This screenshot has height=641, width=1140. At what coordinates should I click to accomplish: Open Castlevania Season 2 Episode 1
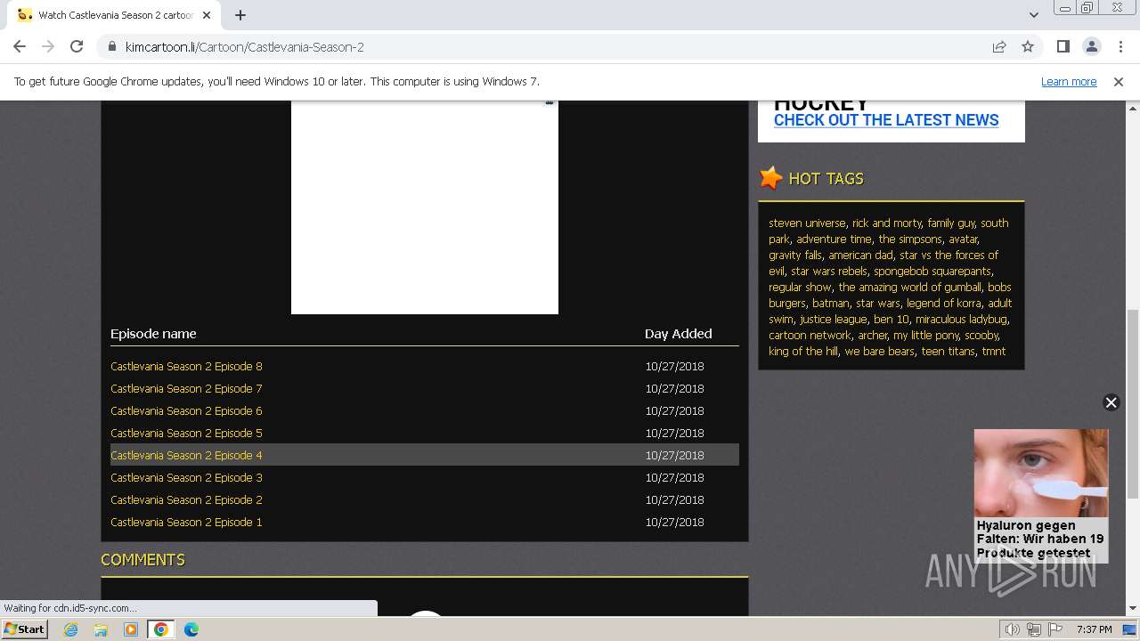tap(186, 523)
